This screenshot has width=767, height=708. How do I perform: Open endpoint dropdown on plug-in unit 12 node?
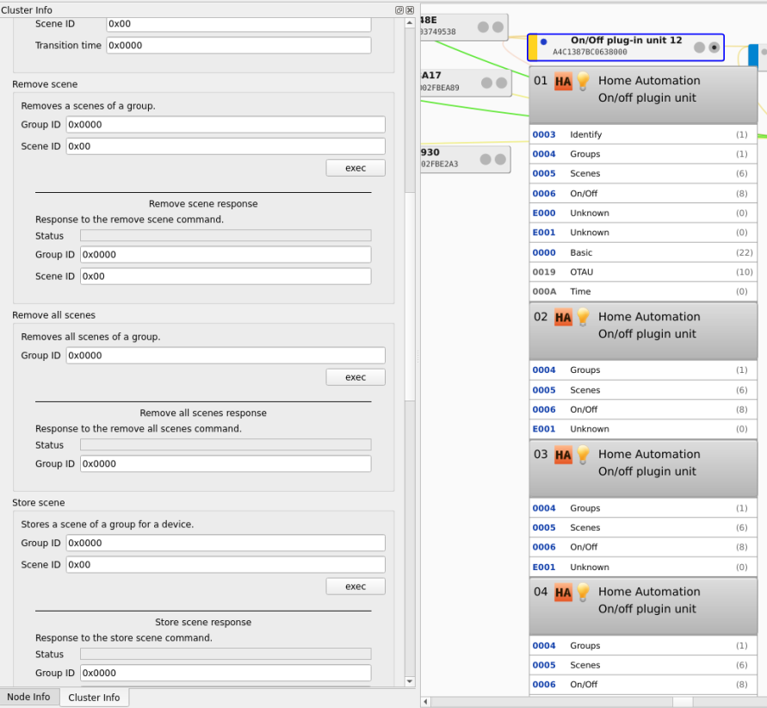714,47
